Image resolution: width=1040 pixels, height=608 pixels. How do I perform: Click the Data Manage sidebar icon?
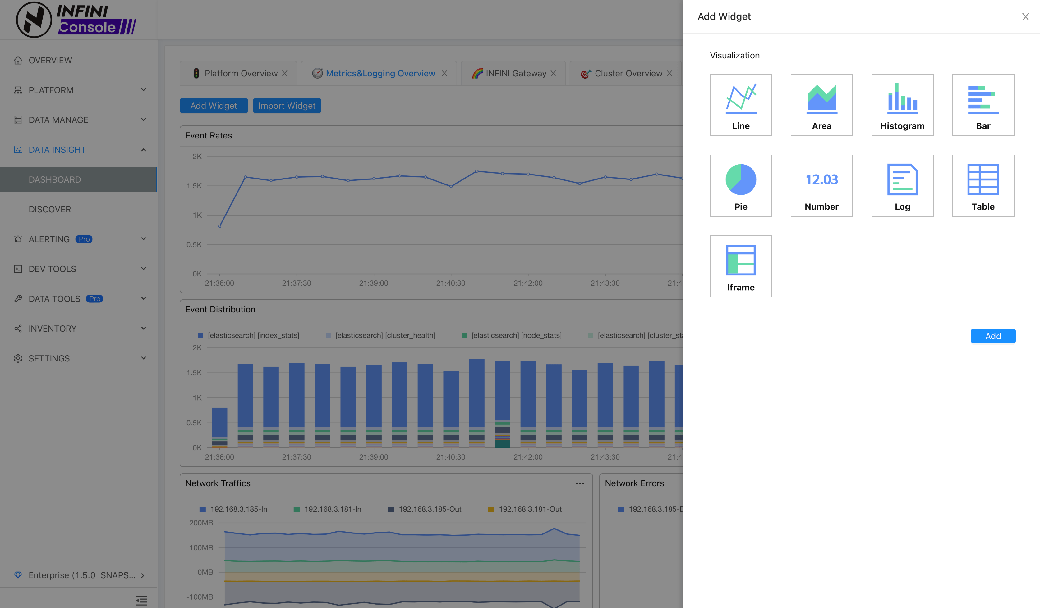(x=18, y=120)
